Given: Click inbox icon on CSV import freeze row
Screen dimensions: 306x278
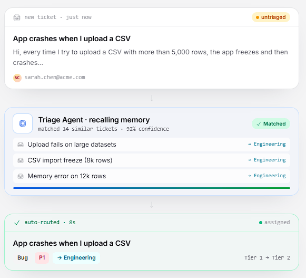Looking at the screenshot, I should [x=21, y=160].
